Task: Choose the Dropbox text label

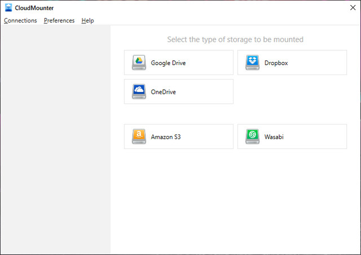Action: tap(276, 63)
